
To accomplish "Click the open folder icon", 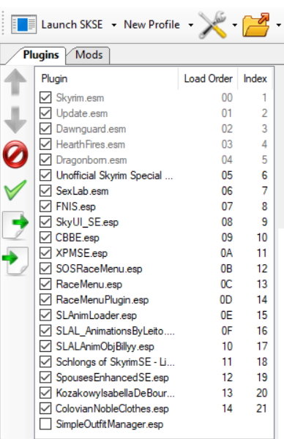I will [x=256, y=25].
